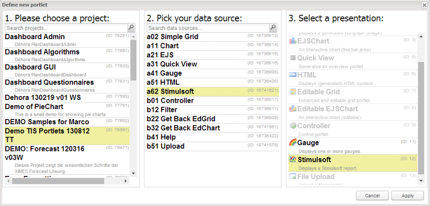Image resolution: width=430 pixels, height=206 pixels.
Task: Select DEMO Samples for Marco project
Action: coord(67,122)
